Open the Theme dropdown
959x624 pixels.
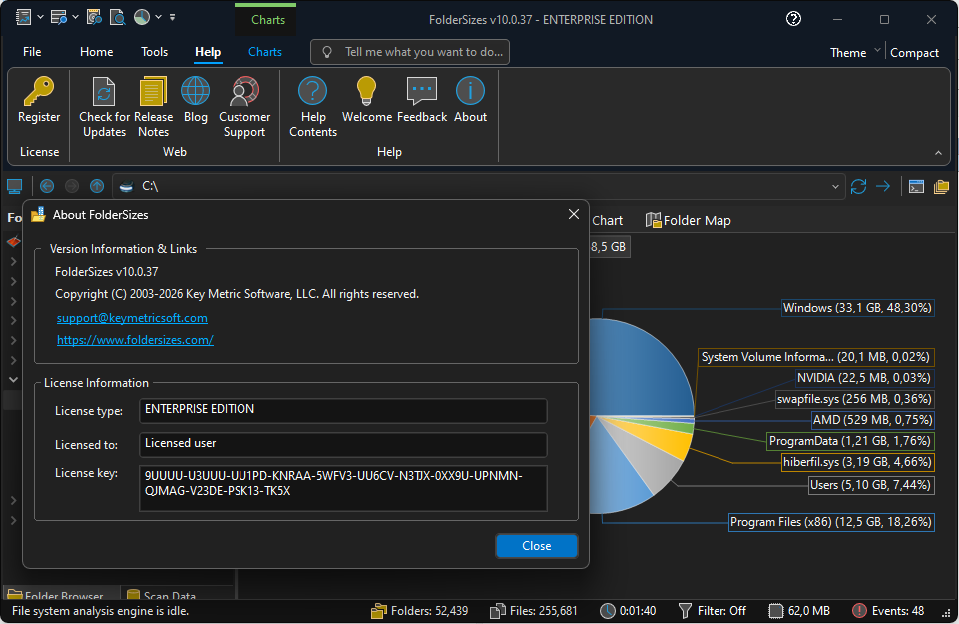click(x=855, y=53)
